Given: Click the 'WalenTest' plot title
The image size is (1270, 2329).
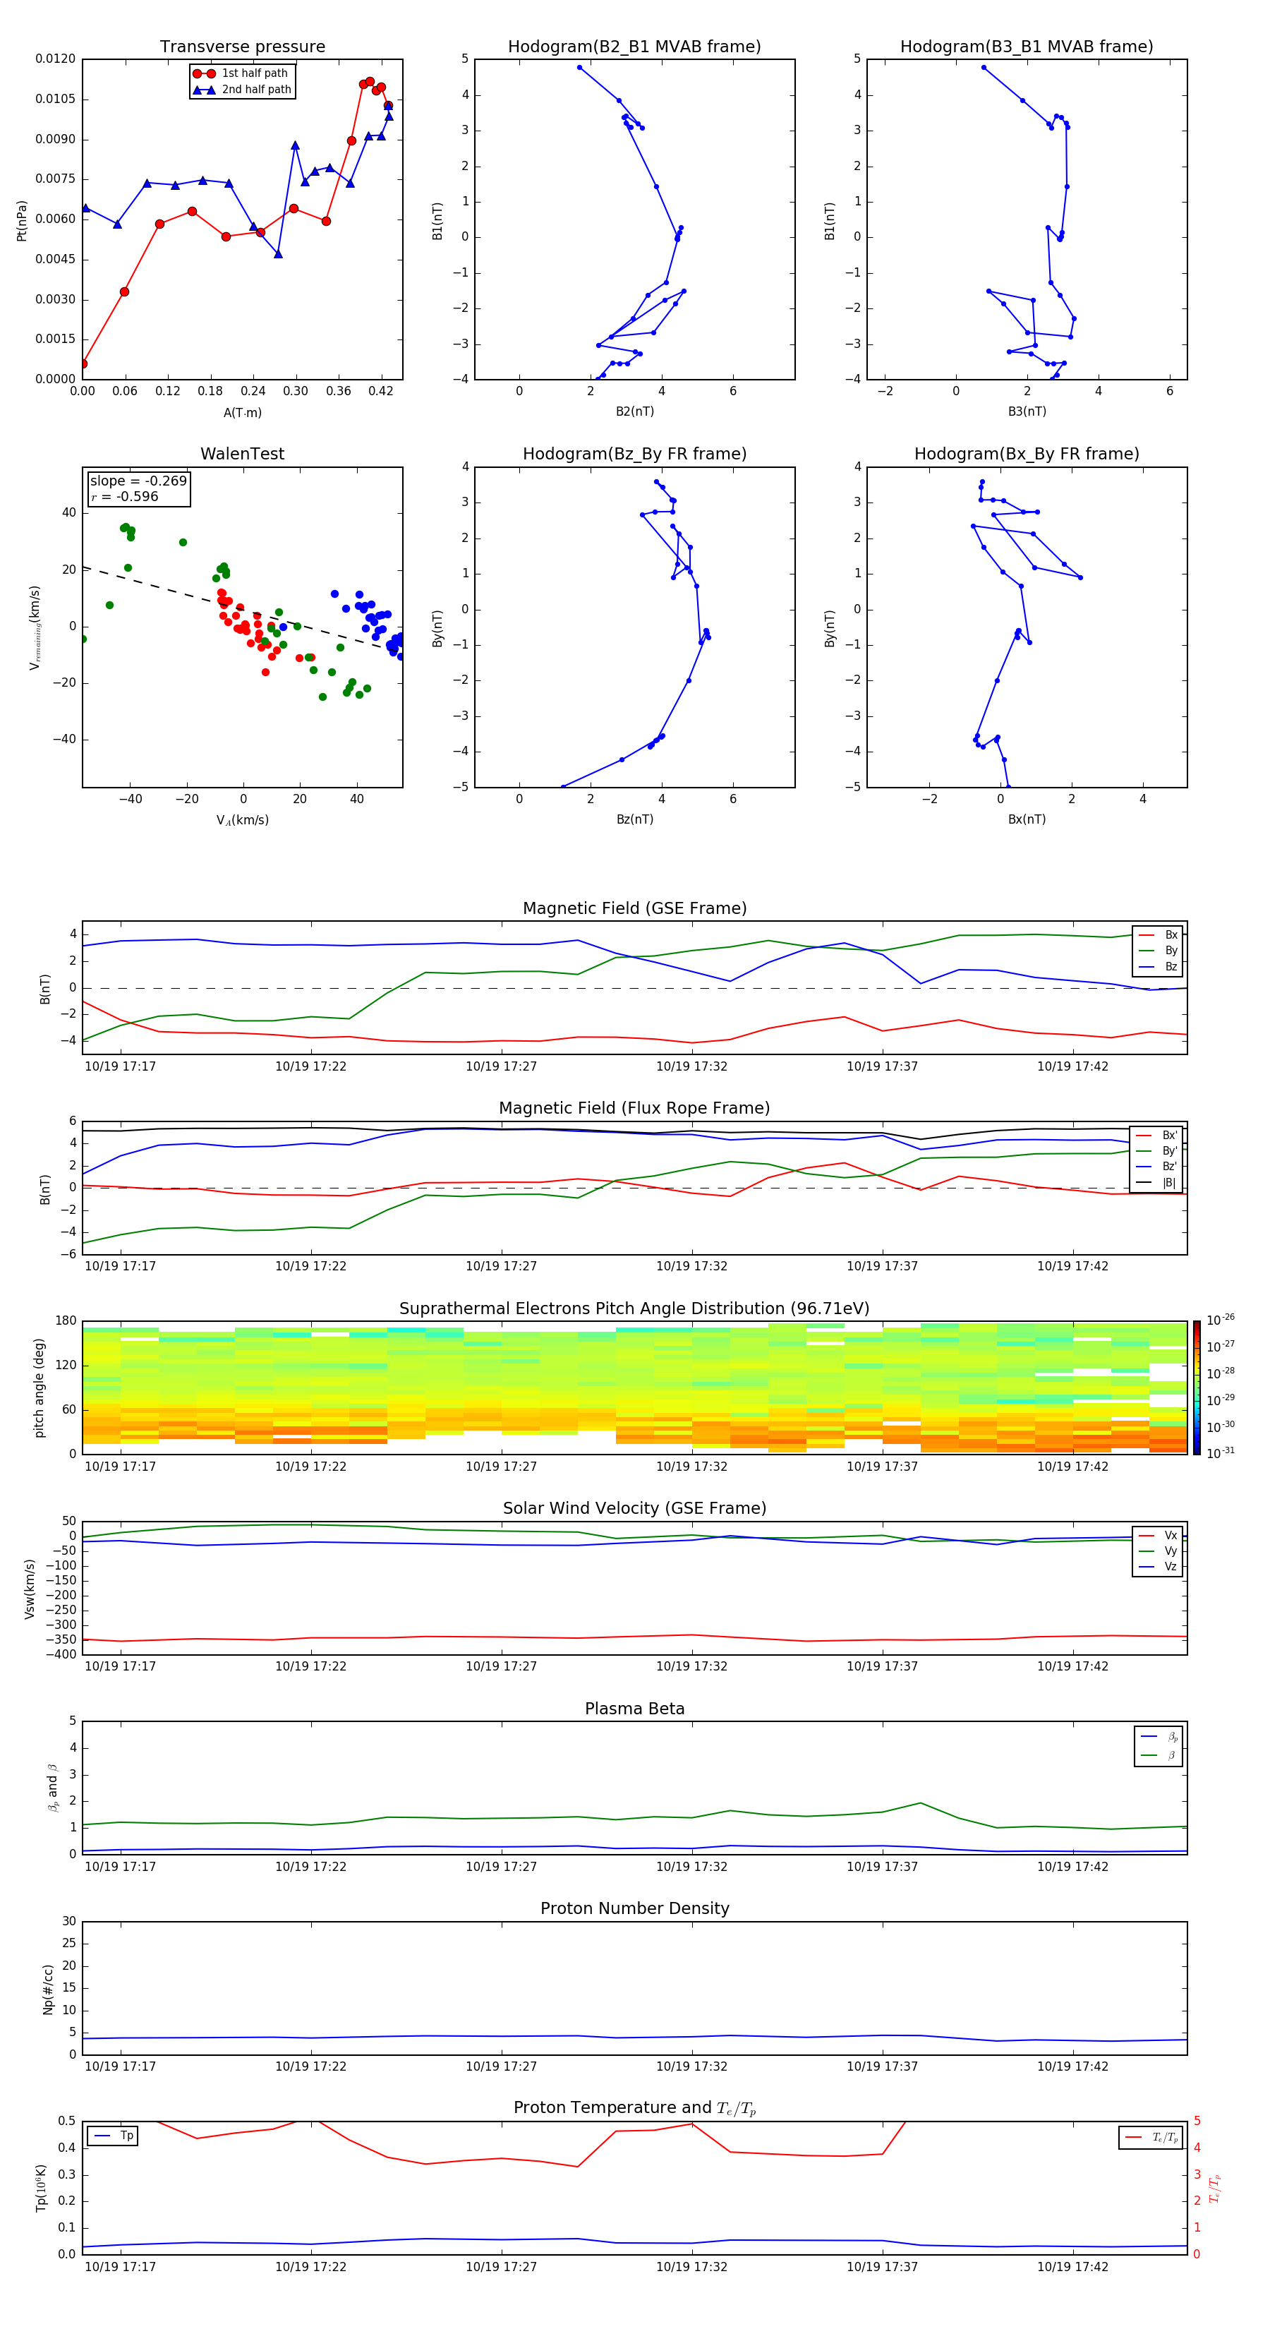Looking at the screenshot, I should click(x=242, y=454).
